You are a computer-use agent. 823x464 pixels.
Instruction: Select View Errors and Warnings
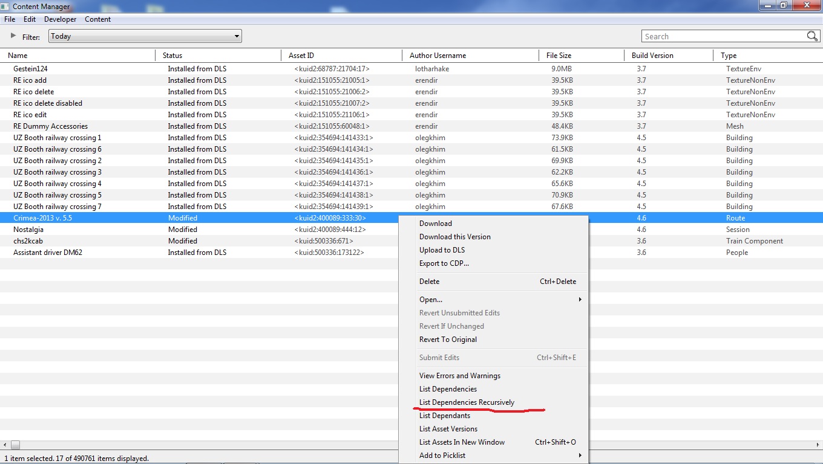pos(459,376)
